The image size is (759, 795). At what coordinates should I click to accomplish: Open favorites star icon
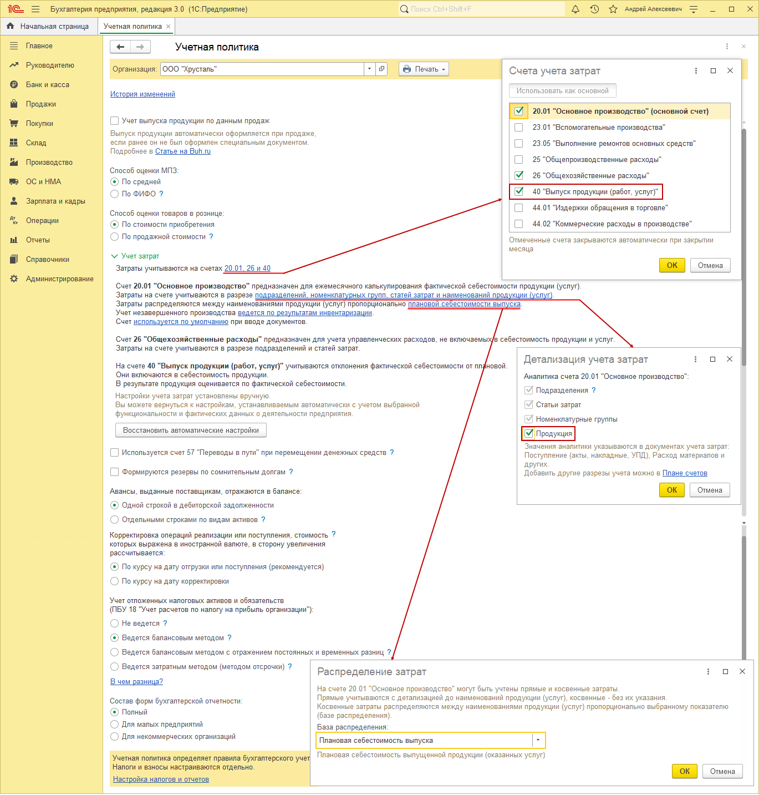(x=613, y=9)
